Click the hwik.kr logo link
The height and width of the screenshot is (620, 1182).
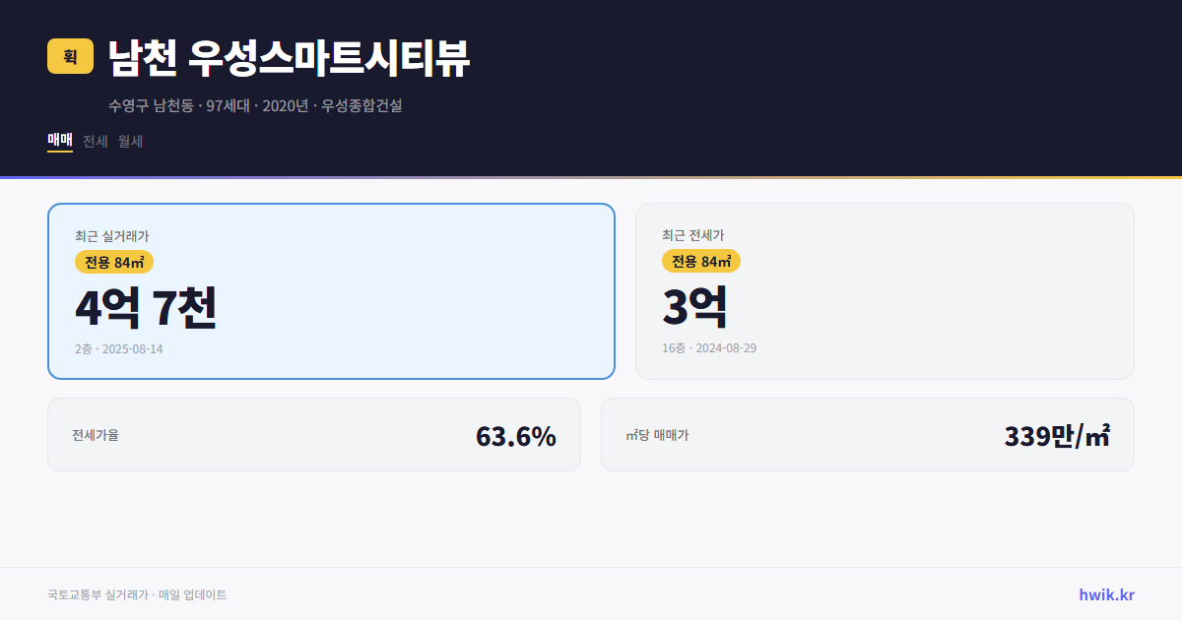[1104, 594]
